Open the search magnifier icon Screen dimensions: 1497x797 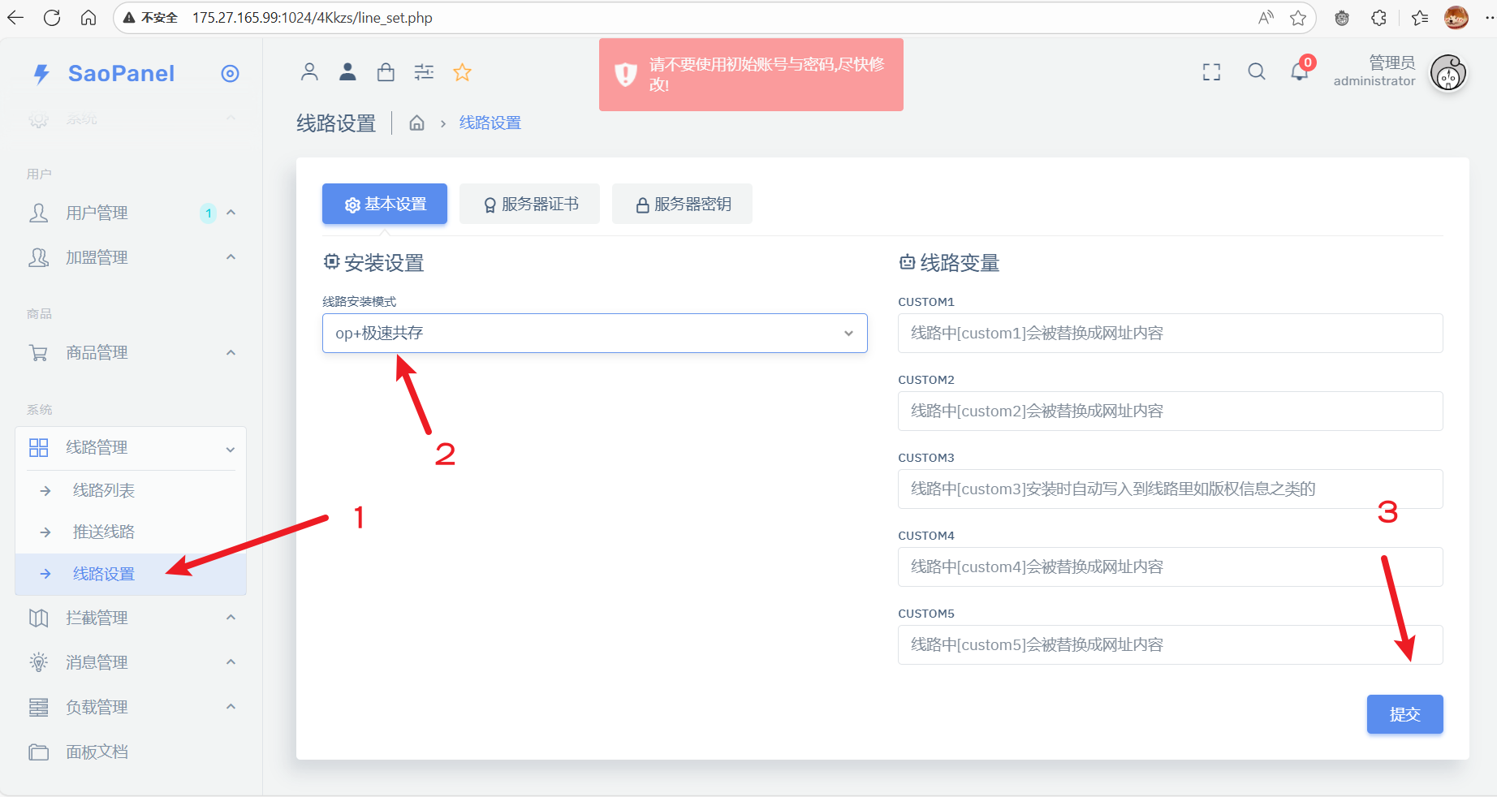coord(1256,72)
